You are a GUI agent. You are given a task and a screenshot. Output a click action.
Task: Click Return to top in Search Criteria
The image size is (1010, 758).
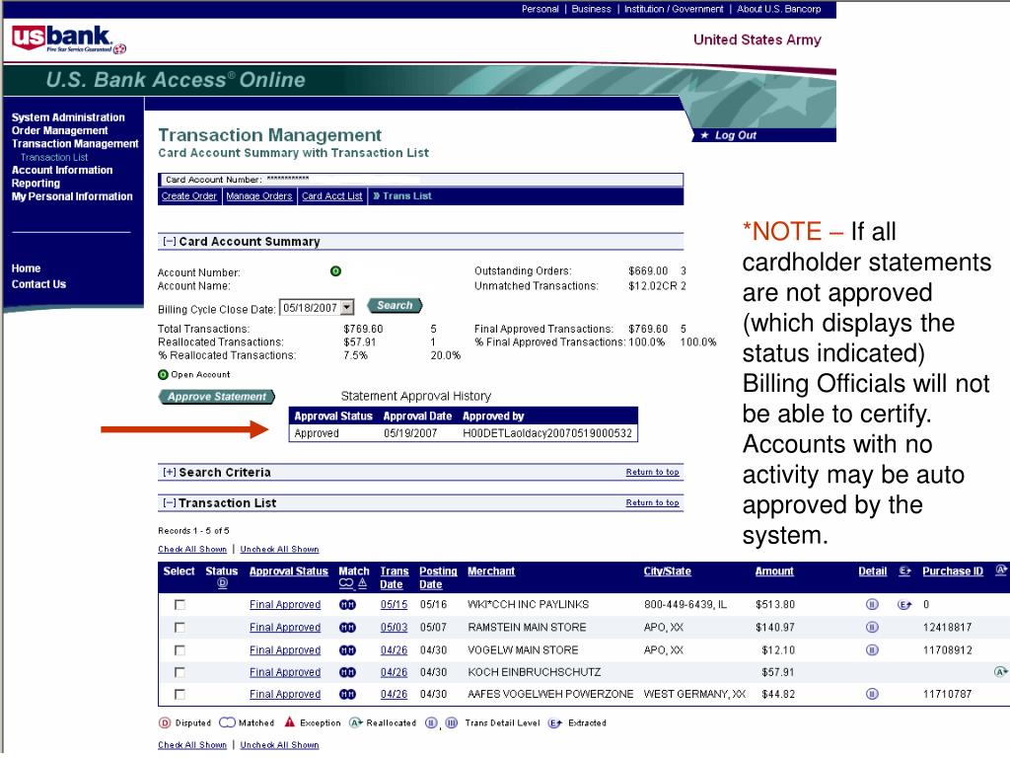click(653, 472)
